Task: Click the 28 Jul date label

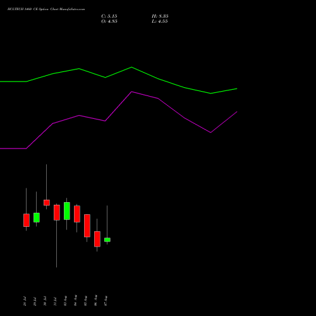Action: [25, 301]
